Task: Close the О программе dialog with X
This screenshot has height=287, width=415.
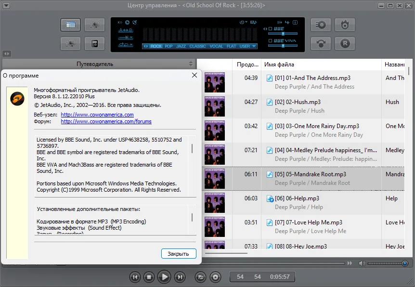Action: coord(195,76)
